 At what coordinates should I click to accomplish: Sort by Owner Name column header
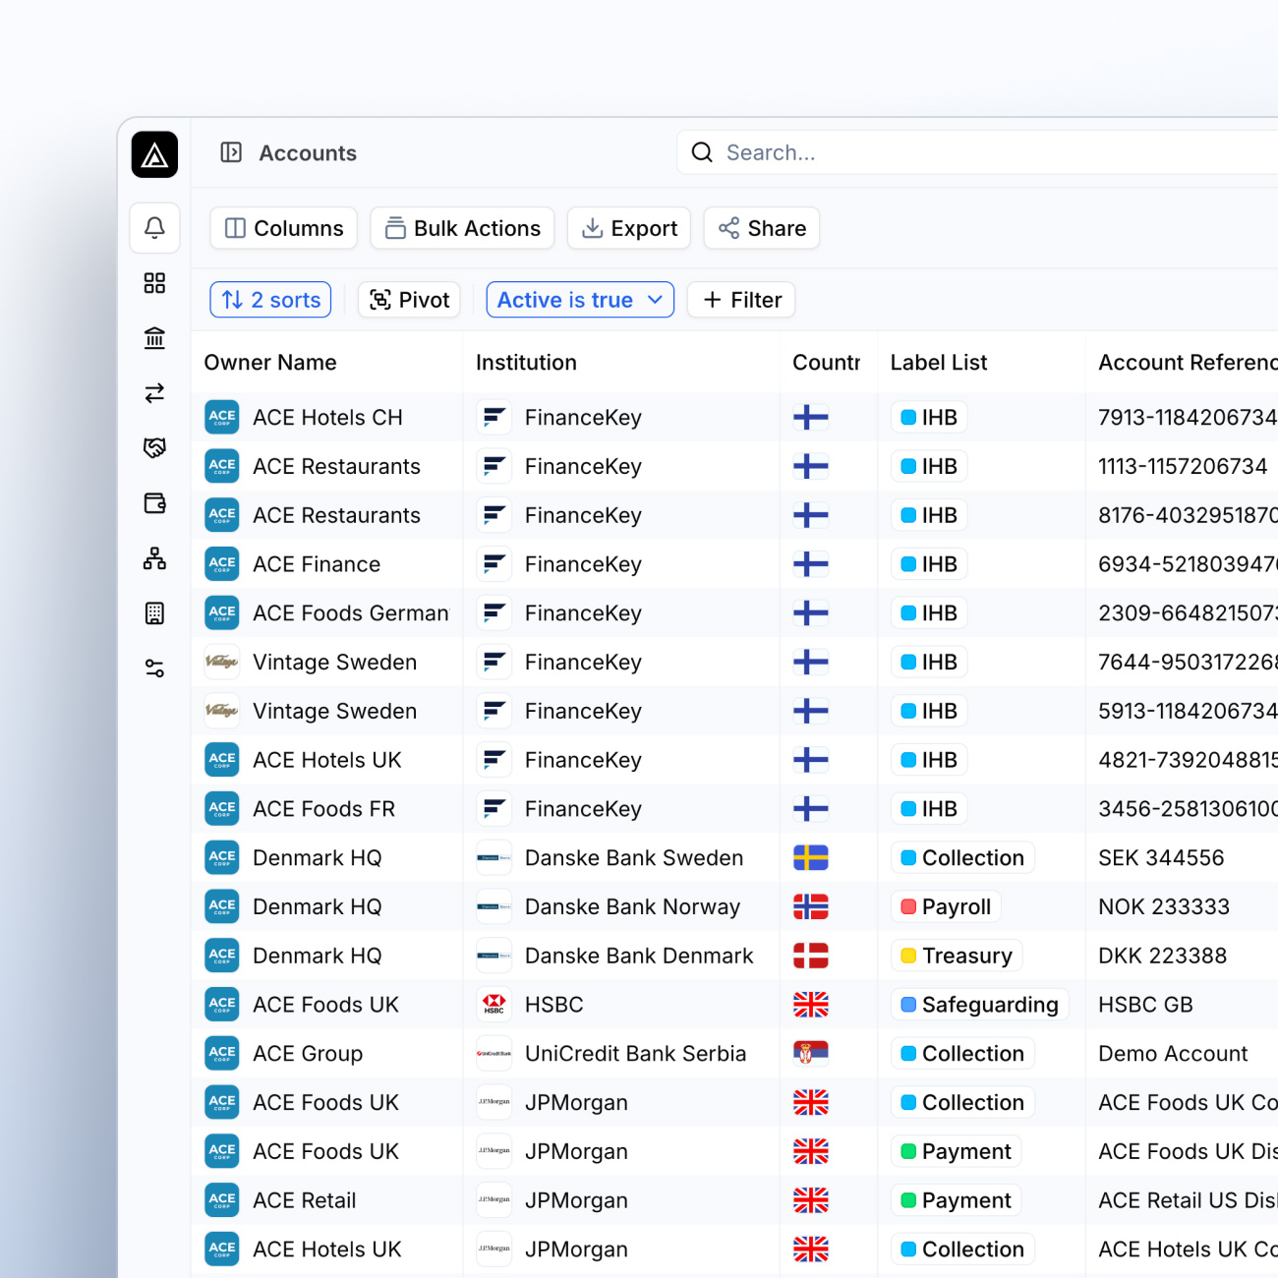coord(270,363)
